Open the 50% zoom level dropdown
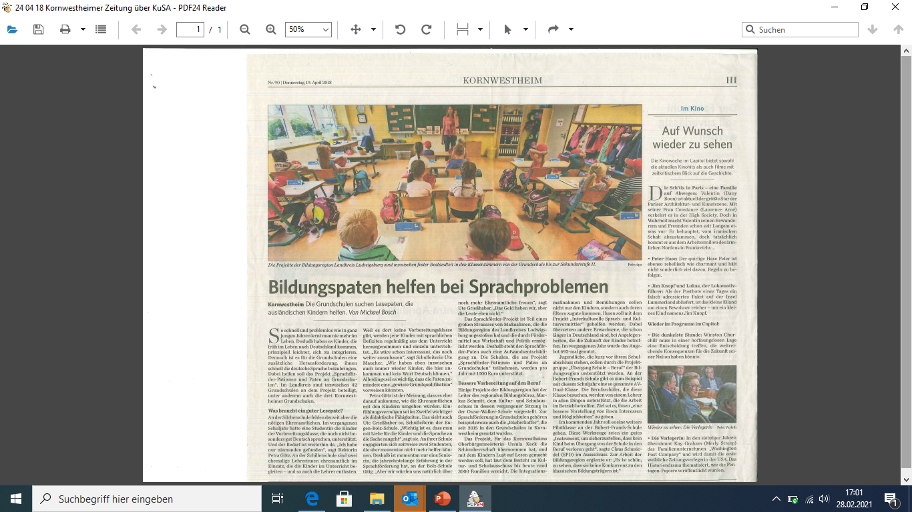 (x=308, y=29)
